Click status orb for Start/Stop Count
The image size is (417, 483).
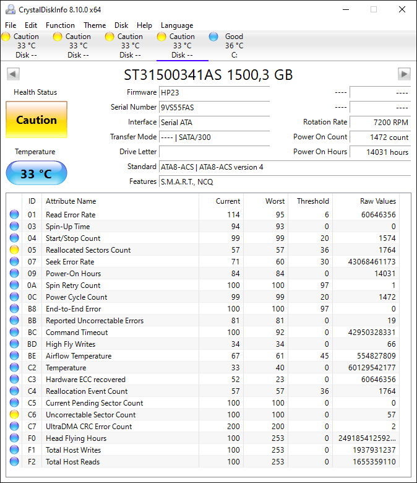14,238
